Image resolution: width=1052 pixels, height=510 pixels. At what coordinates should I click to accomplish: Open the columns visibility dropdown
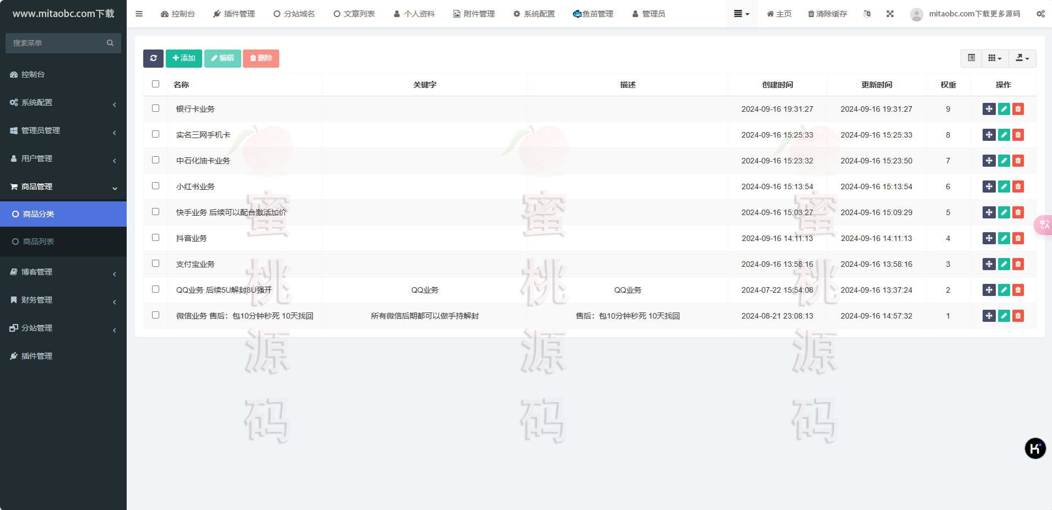[x=995, y=58]
